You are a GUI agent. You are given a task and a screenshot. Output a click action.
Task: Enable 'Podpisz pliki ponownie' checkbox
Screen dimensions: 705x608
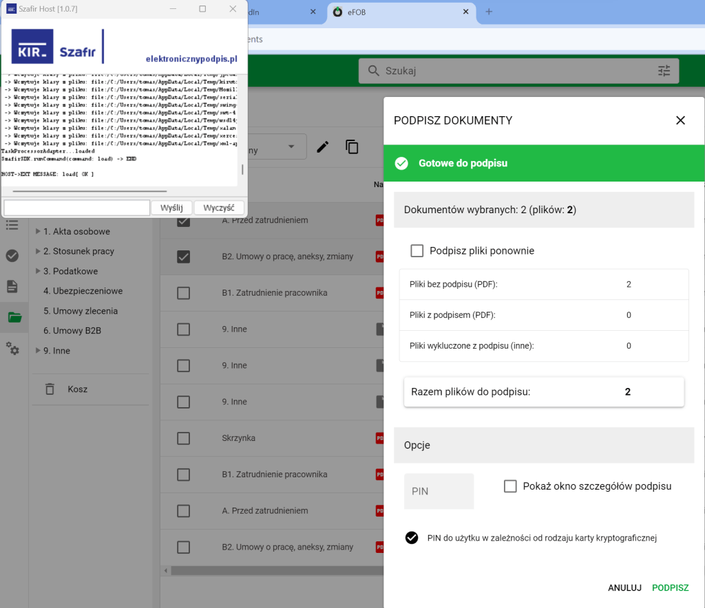coord(417,251)
